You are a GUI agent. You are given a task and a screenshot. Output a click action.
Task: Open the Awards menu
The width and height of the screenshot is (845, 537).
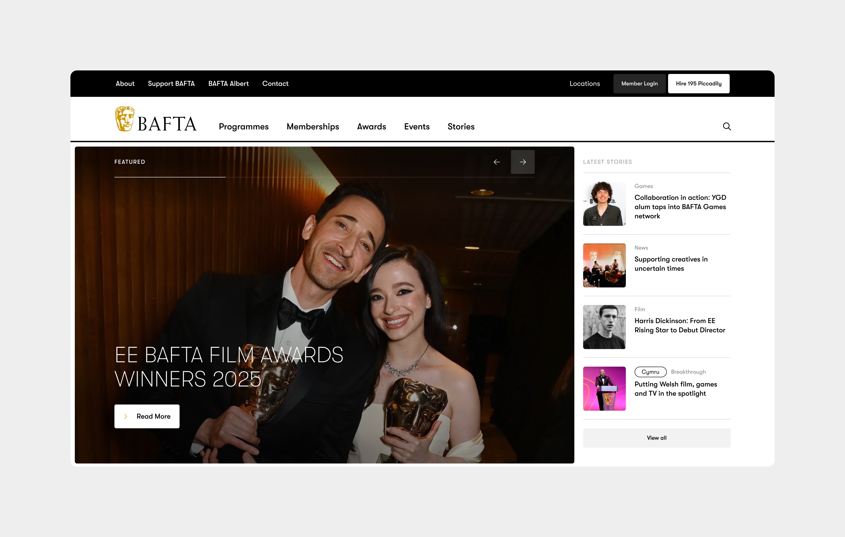371,126
